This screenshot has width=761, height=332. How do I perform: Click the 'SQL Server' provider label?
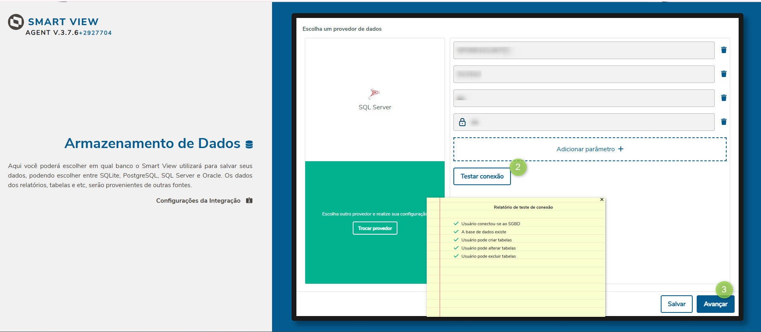pyautogui.click(x=375, y=107)
